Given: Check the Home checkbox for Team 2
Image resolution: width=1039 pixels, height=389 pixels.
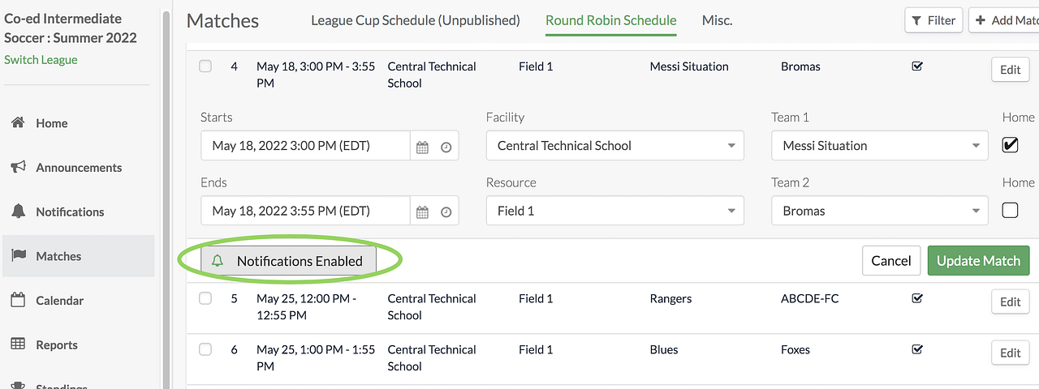Looking at the screenshot, I should tap(1010, 211).
